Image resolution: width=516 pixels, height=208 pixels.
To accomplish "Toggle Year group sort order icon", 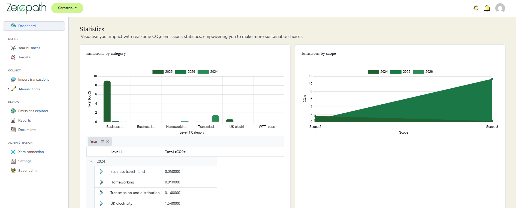I will [102, 141].
